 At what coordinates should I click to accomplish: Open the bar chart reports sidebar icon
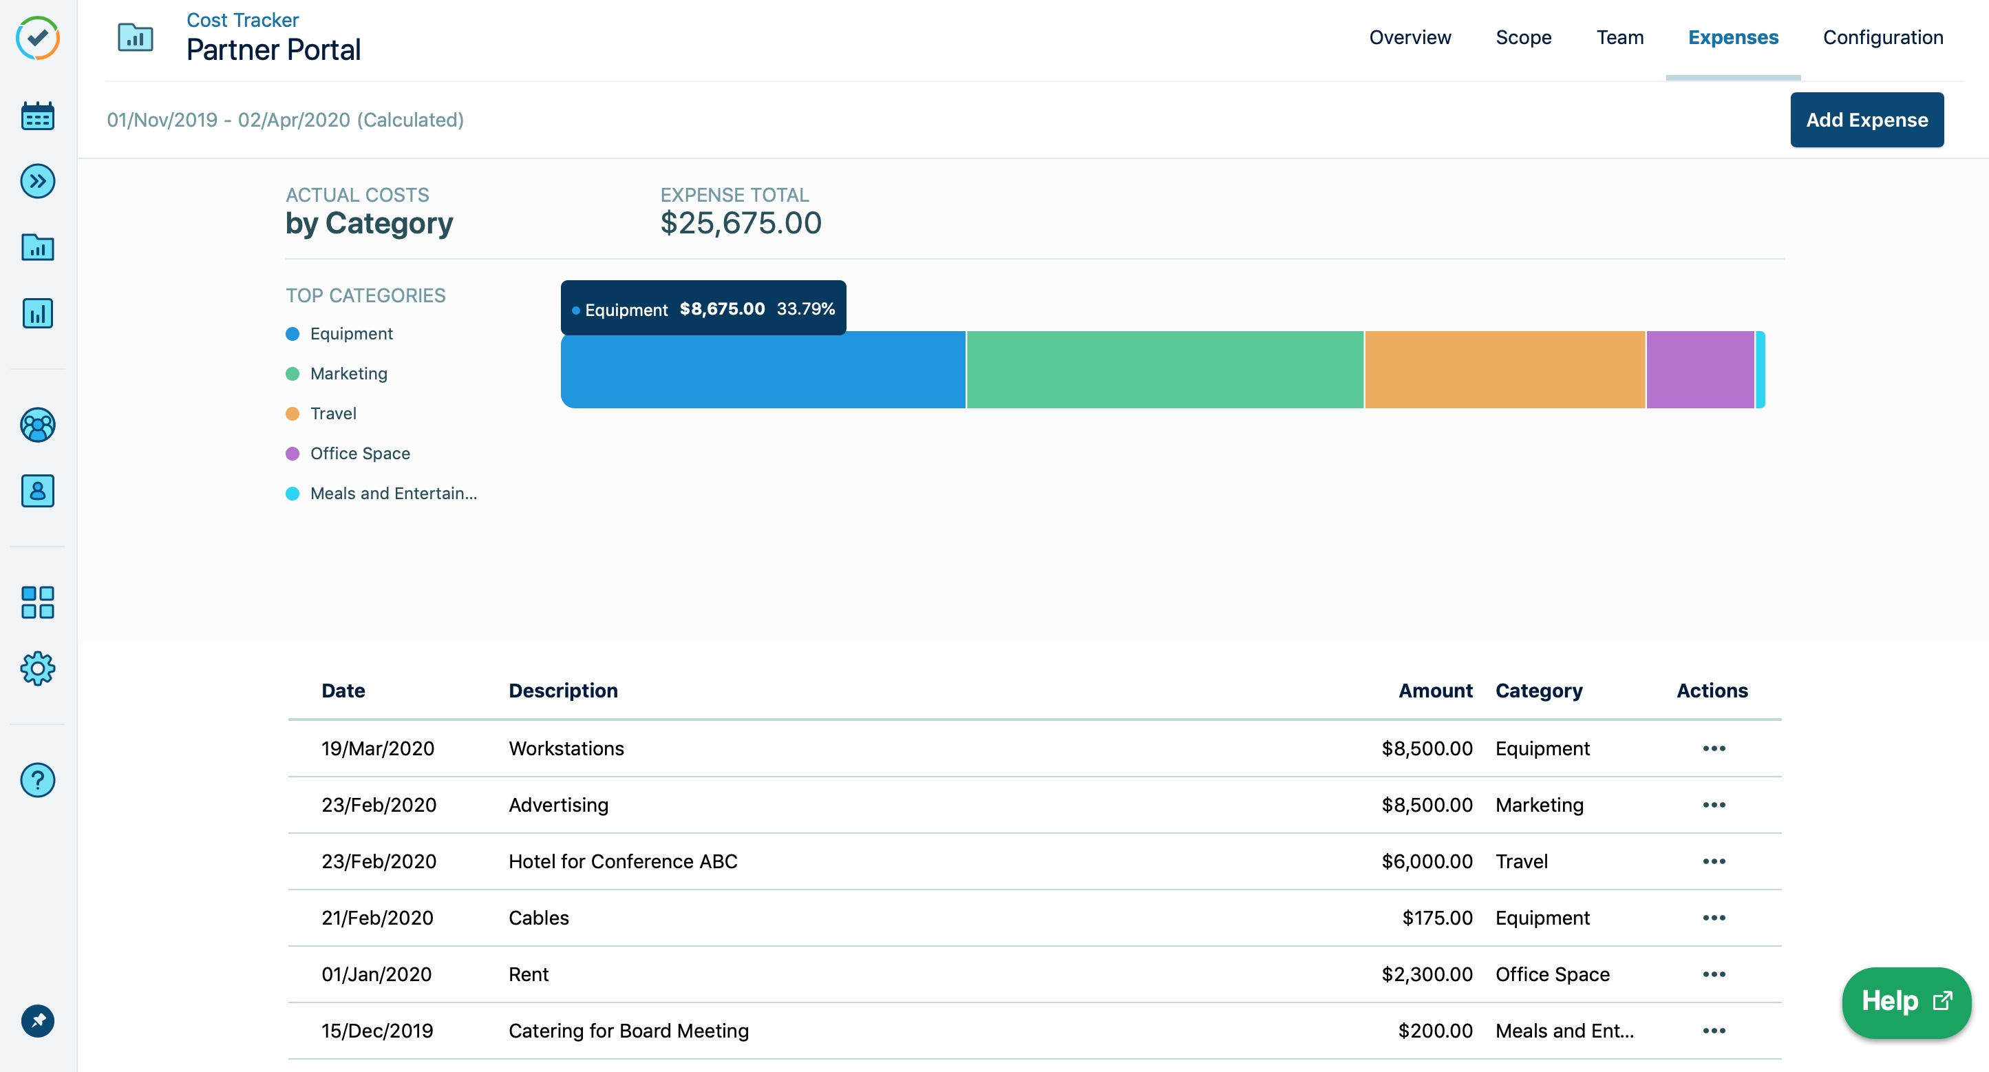pyautogui.click(x=37, y=313)
